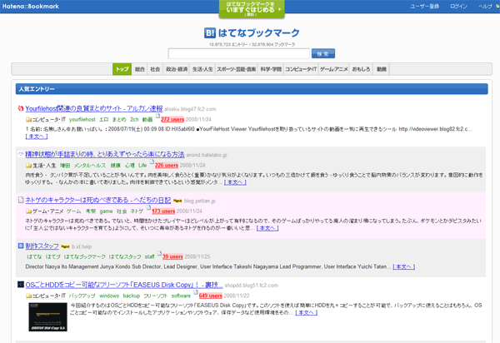
Task: Click yourfilehost tag
Action: tap(82, 120)
